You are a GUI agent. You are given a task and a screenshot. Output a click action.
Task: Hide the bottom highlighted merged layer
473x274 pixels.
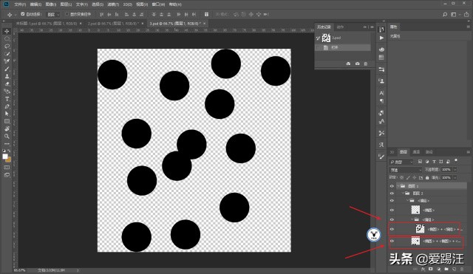pyautogui.click(x=392, y=241)
